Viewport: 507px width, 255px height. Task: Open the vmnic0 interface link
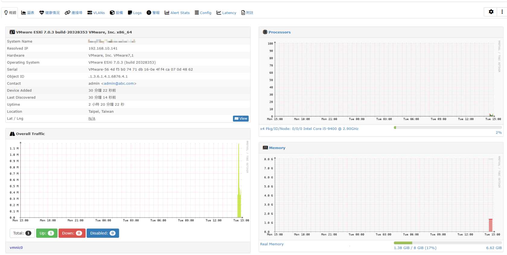(x=16, y=247)
